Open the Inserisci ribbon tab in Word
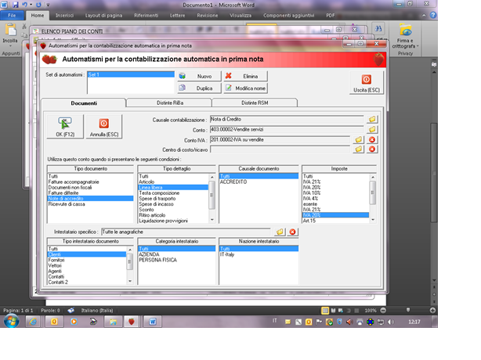Viewport: 481px width, 360px height. pos(64,16)
